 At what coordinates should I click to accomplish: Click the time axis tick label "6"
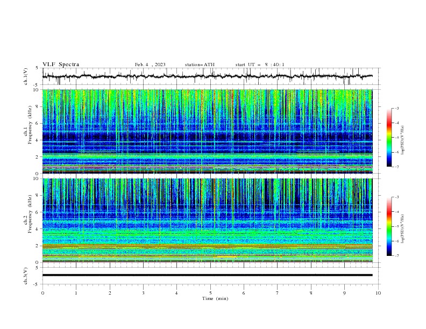(x=244, y=293)
